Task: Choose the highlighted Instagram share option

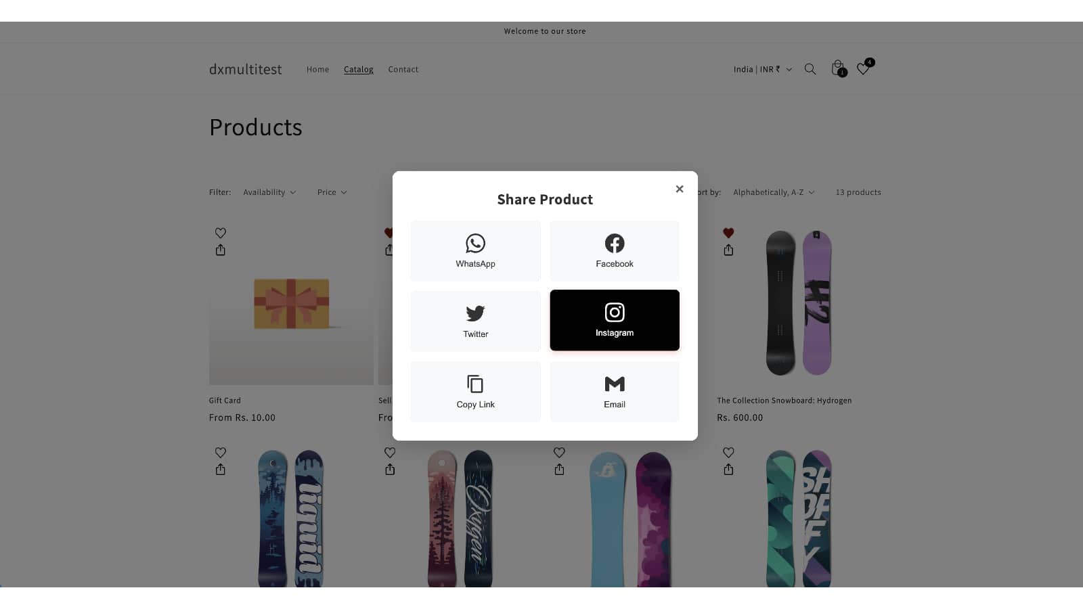Action: pos(615,320)
